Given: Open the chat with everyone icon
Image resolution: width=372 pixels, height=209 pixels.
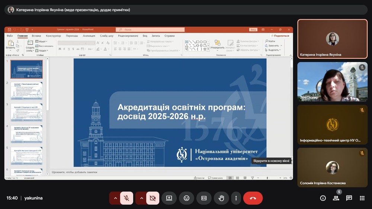Looking at the screenshot, I should click(x=349, y=198).
